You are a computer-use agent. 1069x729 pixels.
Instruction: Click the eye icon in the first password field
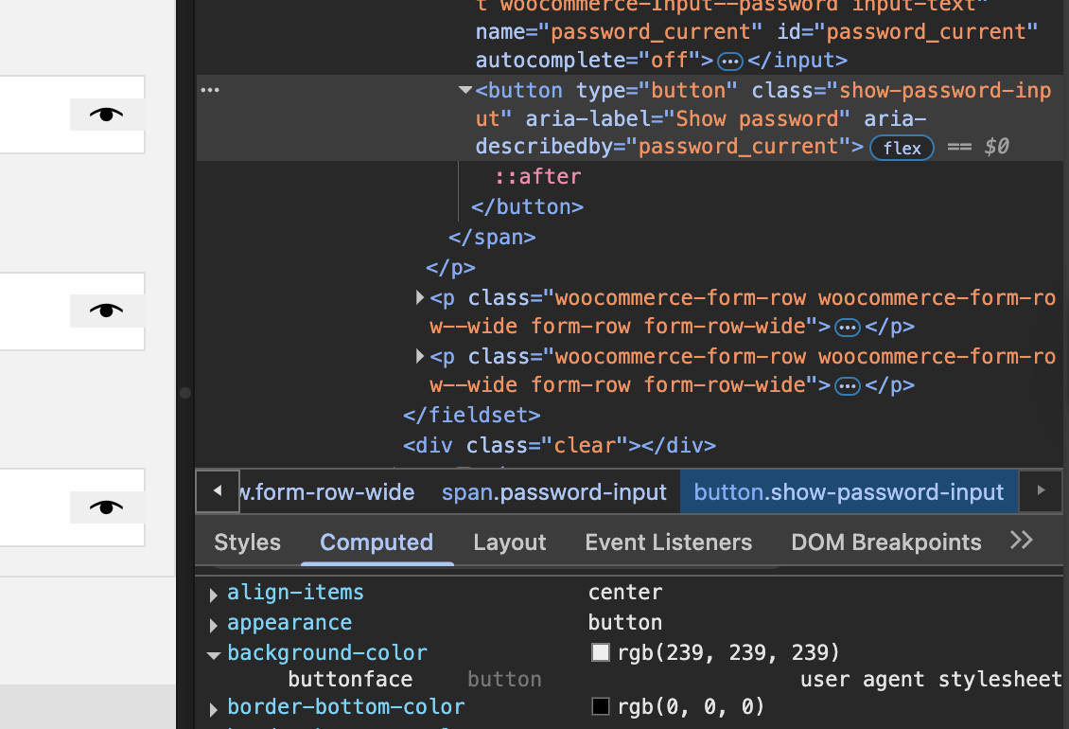106,115
